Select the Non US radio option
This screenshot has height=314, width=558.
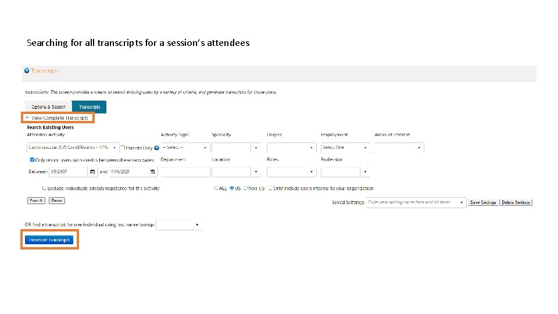coord(245,188)
